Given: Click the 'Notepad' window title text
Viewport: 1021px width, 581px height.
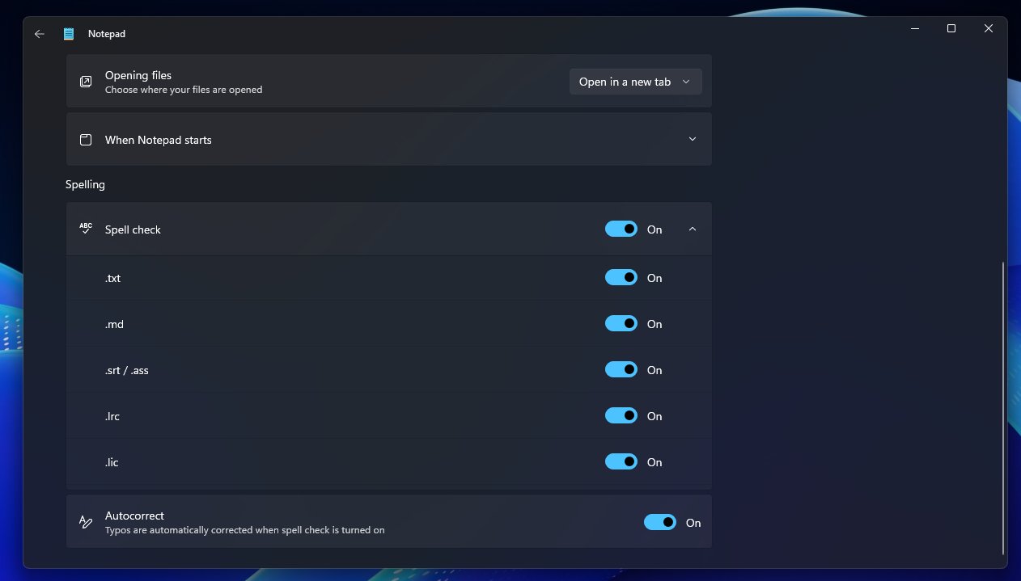Looking at the screenshot, I should pyautogui.click(x=107, y=34).
